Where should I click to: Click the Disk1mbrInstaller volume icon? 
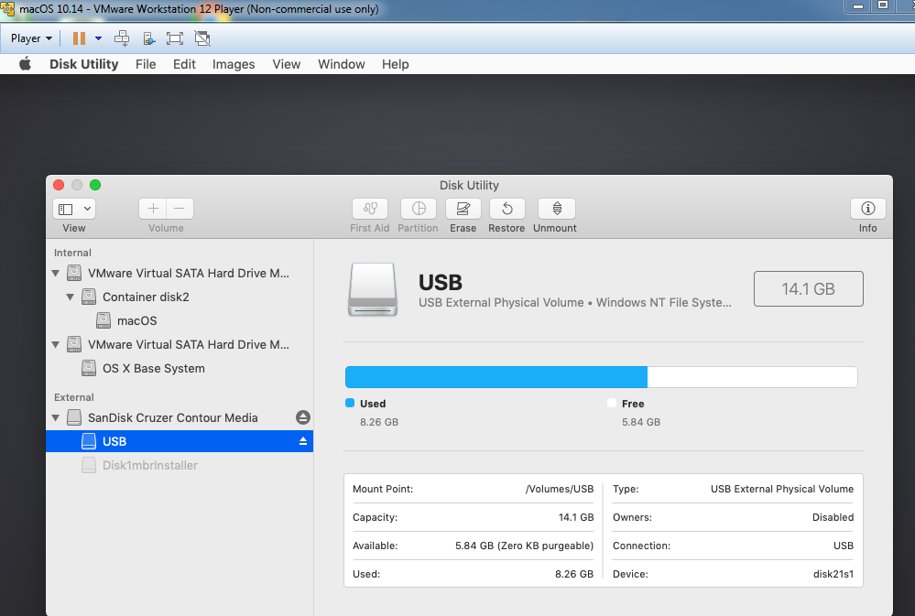coord(89,465)
